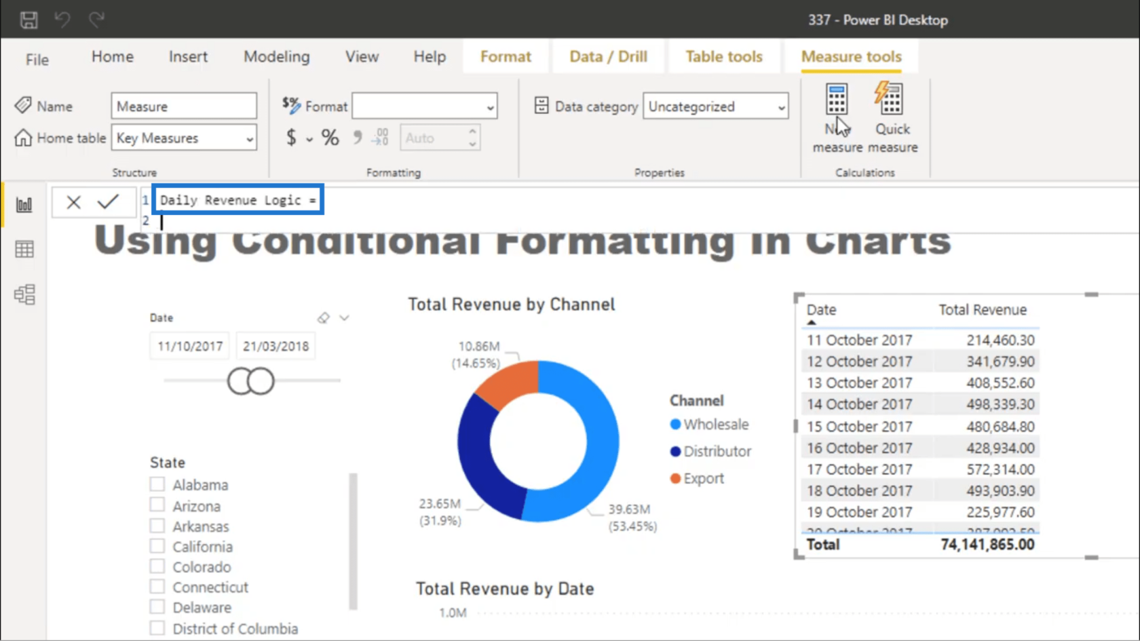Click the end date 21/03/2018 field
The image size is (1140, 641).
pyautogui.click(x=275, y=346)
